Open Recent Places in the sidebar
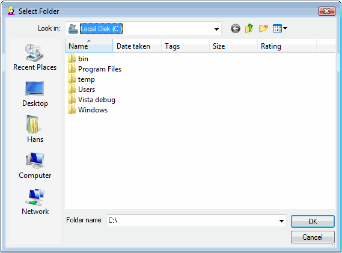Image resolution: width=342 pixels, height=253 pixels. tap(35, 57)
